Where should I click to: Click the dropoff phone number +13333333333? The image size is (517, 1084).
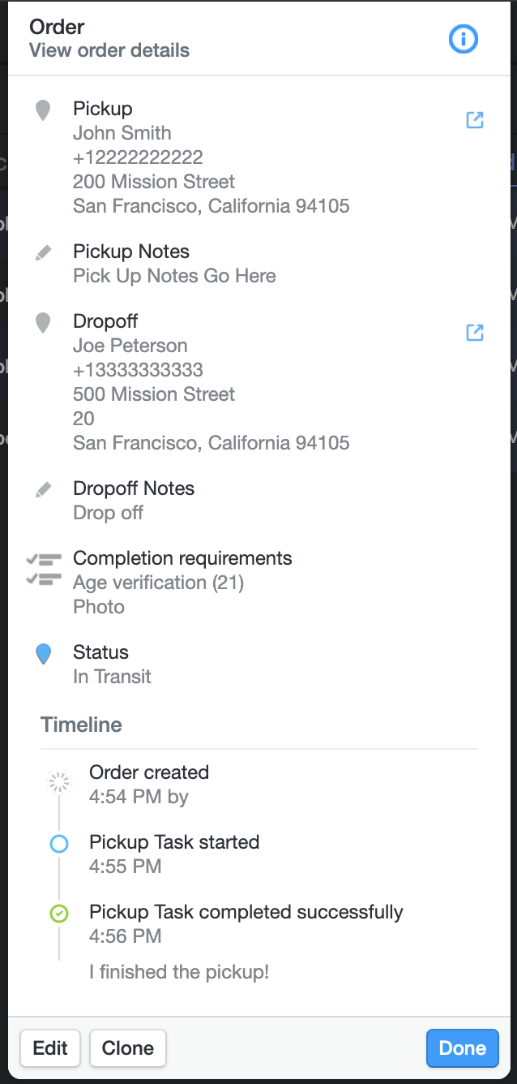pos(138,370)
